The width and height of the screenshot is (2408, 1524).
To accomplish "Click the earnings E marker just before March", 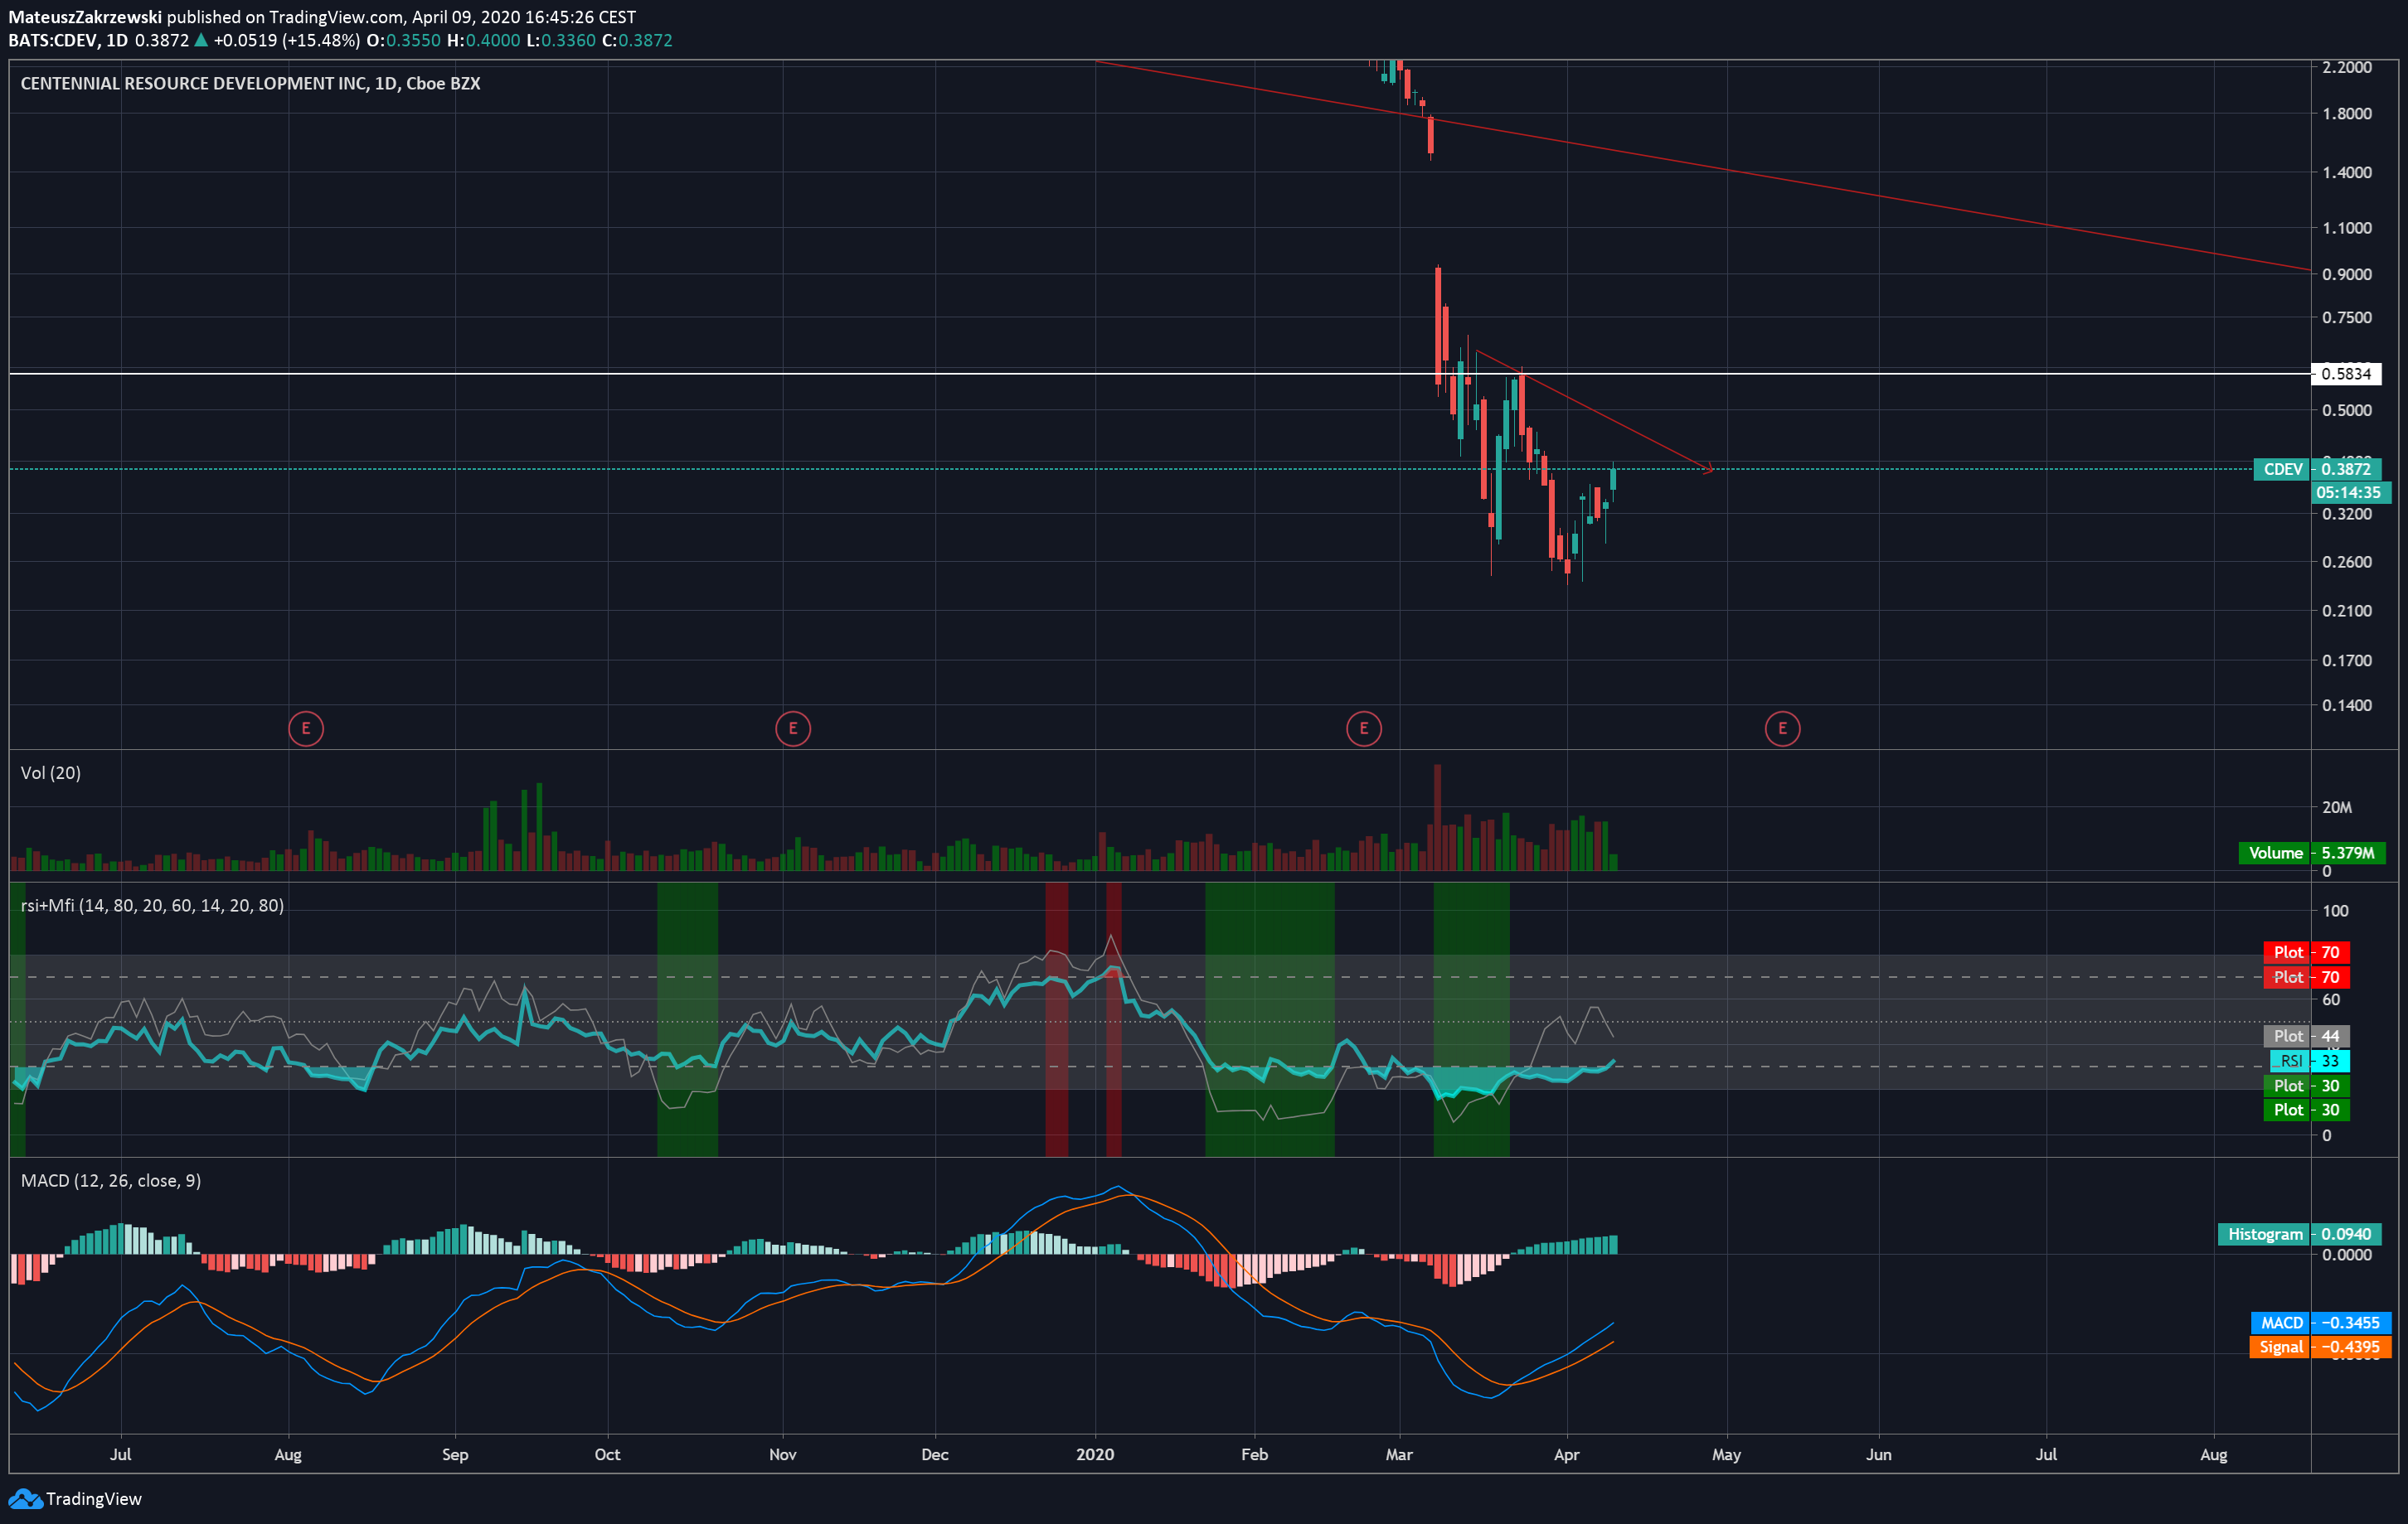I will tap(1364, 728).
